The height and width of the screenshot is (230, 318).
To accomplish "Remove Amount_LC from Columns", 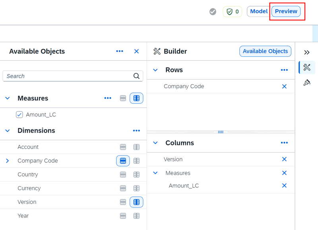I will click(284, 186).
